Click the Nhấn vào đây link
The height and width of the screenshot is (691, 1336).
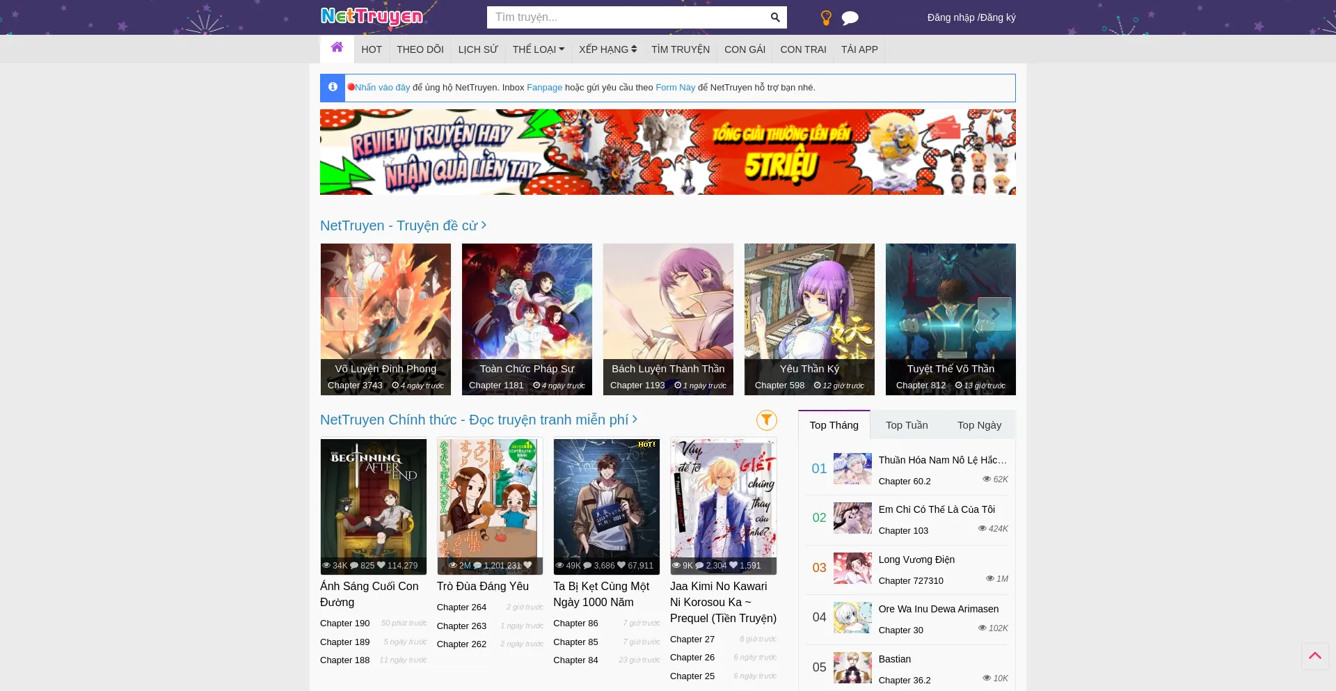tap(382, 88)
